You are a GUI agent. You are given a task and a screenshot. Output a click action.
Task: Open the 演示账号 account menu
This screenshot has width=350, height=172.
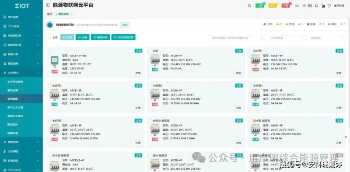339,6
